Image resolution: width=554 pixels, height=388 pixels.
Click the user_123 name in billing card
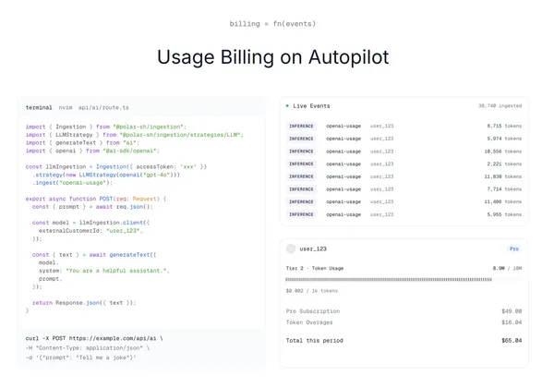(x=313, y=249)
